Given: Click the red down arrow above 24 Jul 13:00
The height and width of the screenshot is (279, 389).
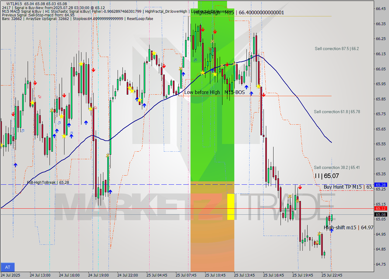Looking at the screenshot, I should coord(36,83).
